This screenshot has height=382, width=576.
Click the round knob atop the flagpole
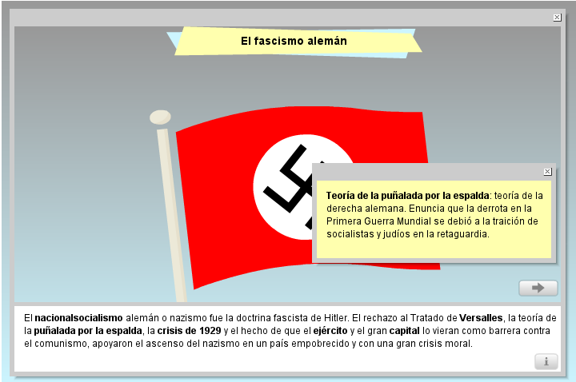(160, 117)
